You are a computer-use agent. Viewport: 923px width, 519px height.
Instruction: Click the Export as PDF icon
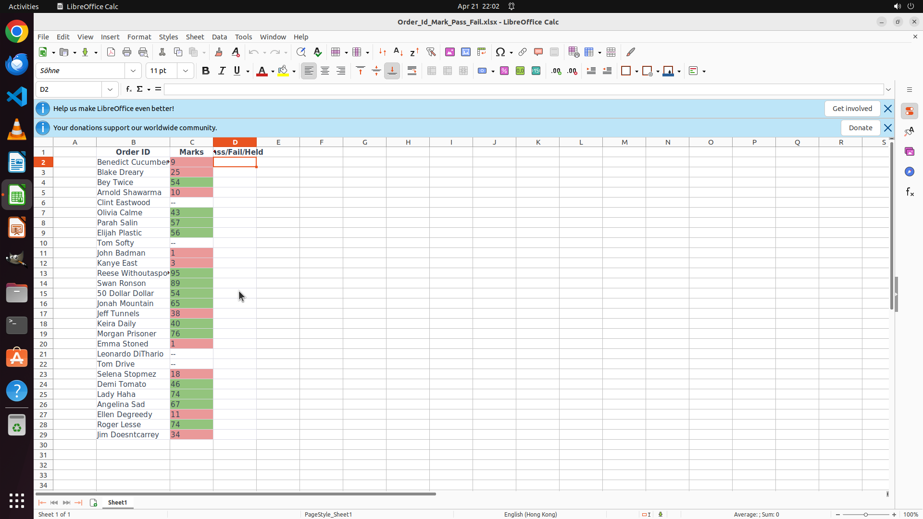pyautogui.click(x=111, y=52)
